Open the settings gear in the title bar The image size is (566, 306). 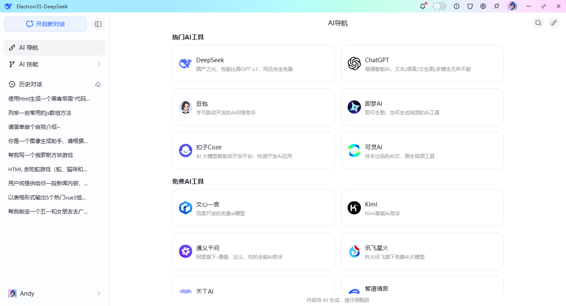483,6
